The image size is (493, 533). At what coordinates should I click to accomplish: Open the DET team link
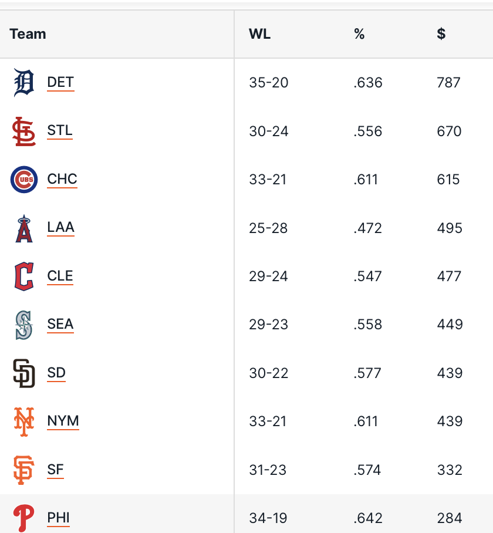tap(60, 82)
